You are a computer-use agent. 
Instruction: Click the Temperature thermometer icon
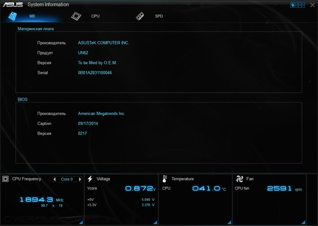coord(164,179)
